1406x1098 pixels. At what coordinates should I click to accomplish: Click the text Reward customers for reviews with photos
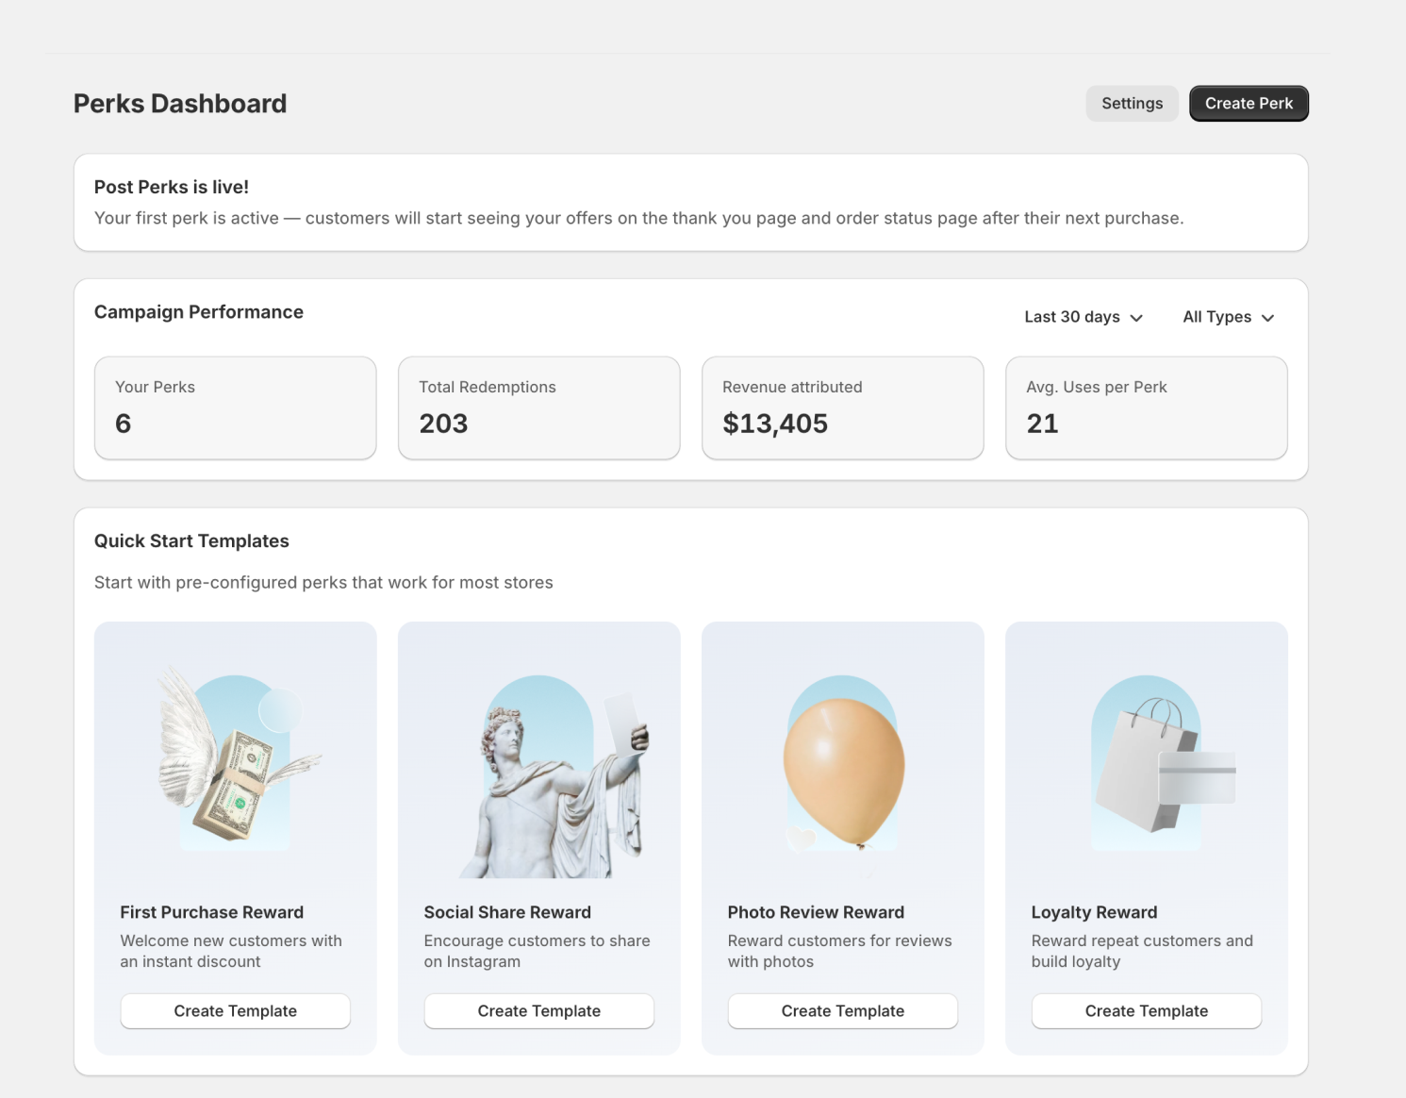[x=839, y=951]
